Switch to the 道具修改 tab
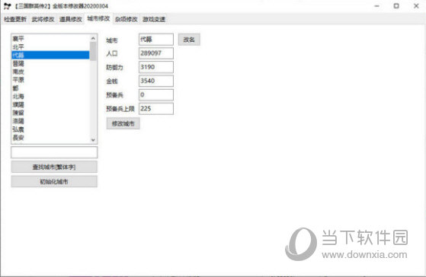Image resolution: width=426 pixels, height=277 pixels. 71,19
